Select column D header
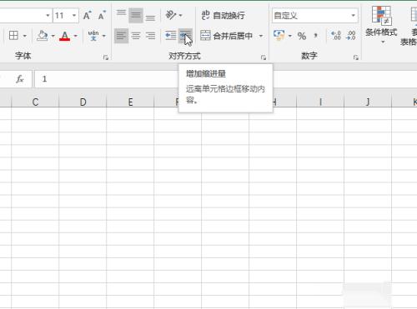Image resolution: width=417 pixels, height=309 pixels. 83,102
